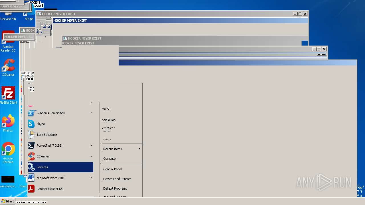Image resolution: width=365 pixels, height=205 pixels.
Task: Expand the Microsoft Word 2010 jump list arrow
Action: pos(91,178)
